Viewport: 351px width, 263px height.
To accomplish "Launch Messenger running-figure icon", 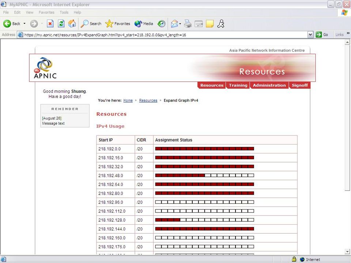I will coord(221,24).
